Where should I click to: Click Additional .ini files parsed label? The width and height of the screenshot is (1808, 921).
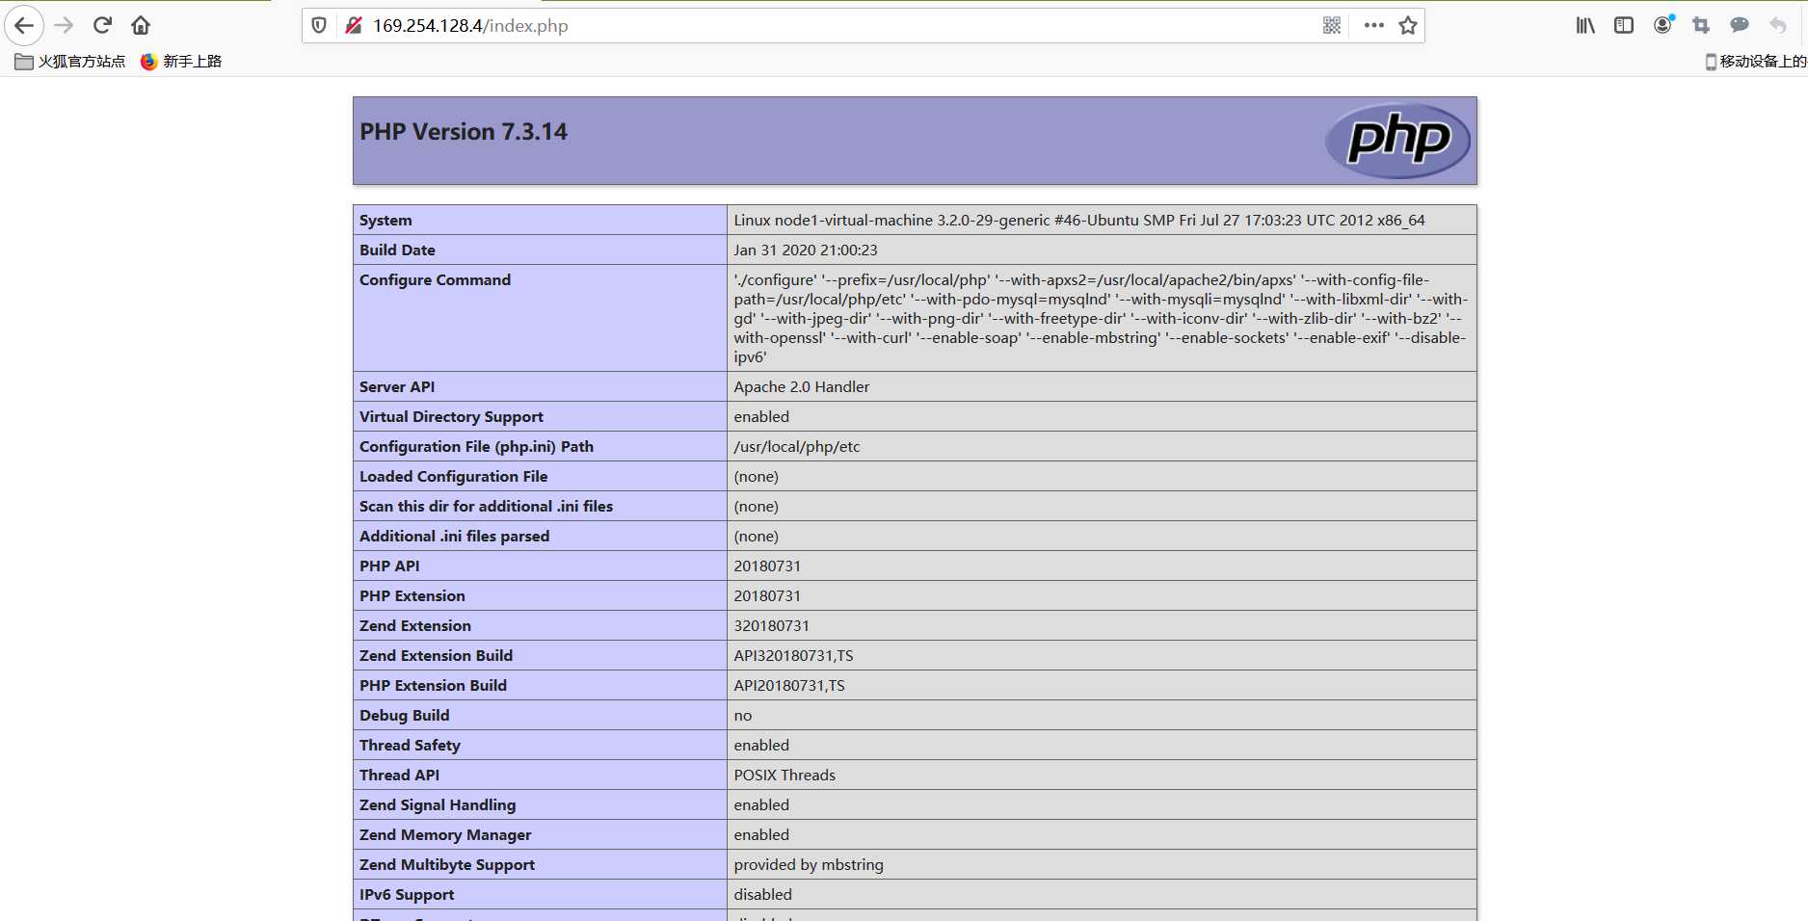coord(454,537)
